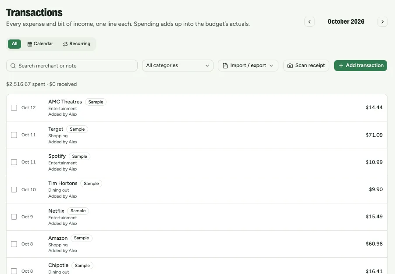Open the Spotify transaction name
Image resolution: width=395 pixels, height=274 pixels.
click(57, 156)
